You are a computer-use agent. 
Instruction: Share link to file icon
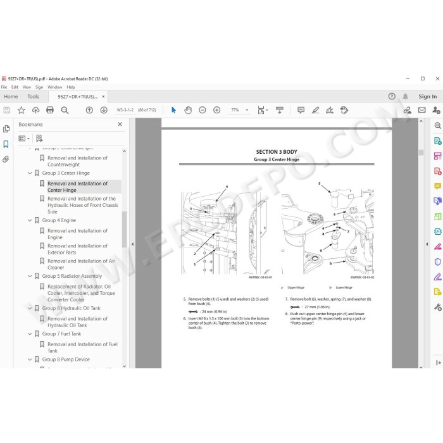[x=407, y=110]
